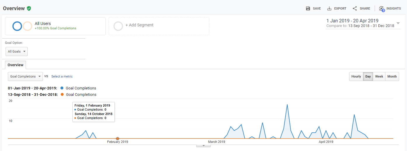The image size is (407, 151).
Task: Open the All Goals dropdown
Action: (17, 51)
